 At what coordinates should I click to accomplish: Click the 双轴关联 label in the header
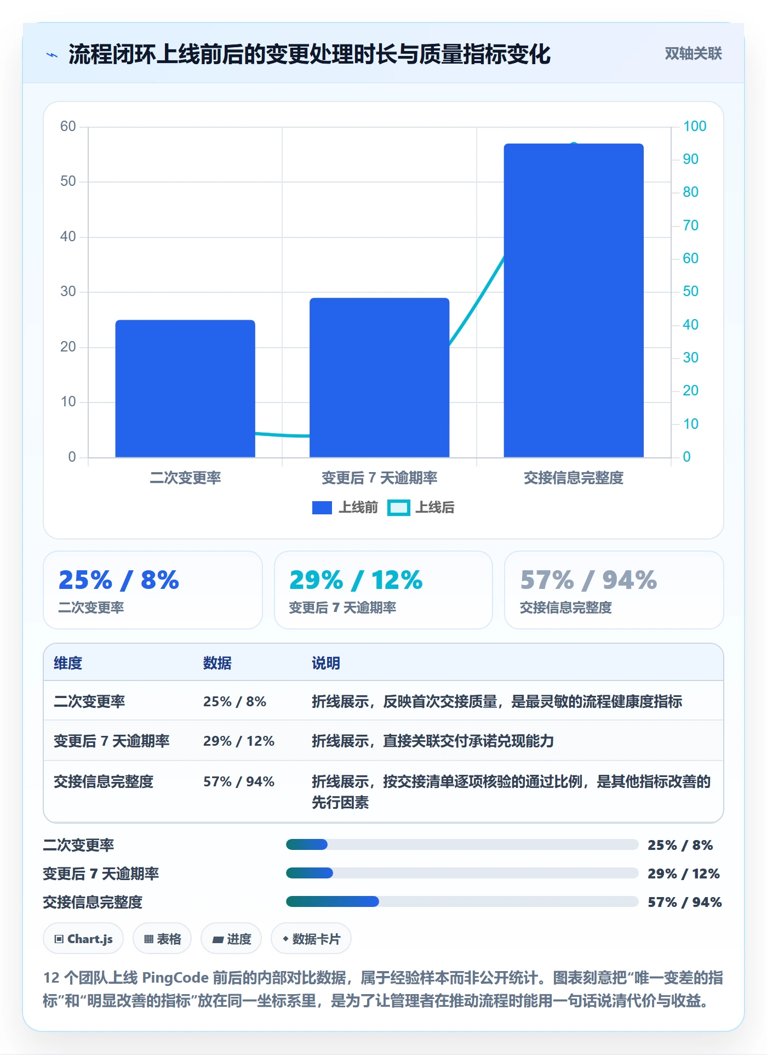693,54
